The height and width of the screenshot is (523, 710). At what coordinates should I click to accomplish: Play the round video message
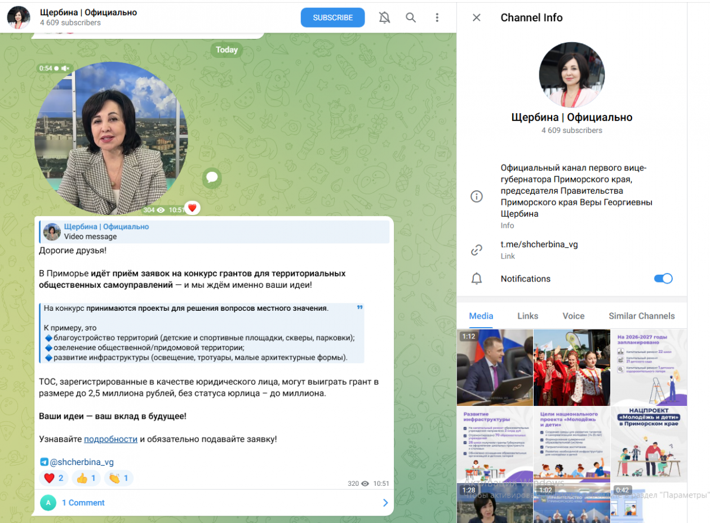111,139
